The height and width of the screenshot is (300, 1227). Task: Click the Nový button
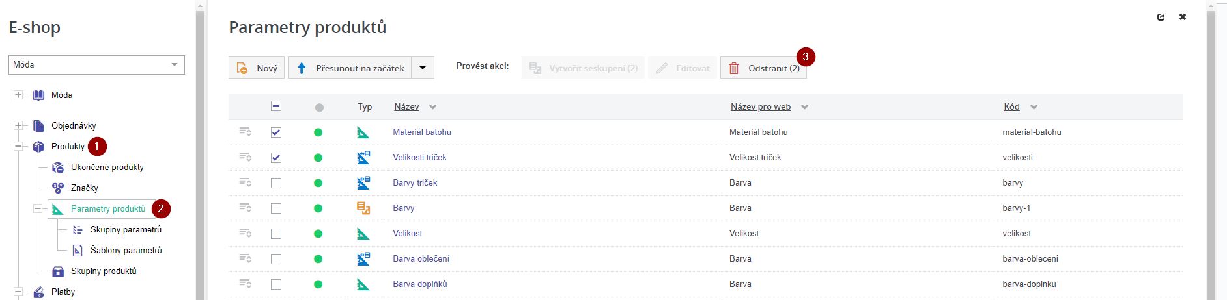(257, 68)
